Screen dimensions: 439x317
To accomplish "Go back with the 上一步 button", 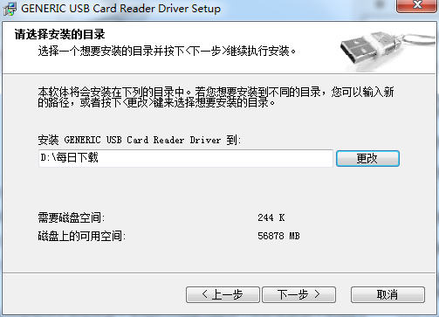I will 223,294.
